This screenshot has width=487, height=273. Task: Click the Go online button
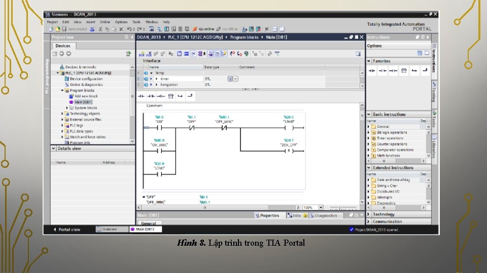pos(203,29)
